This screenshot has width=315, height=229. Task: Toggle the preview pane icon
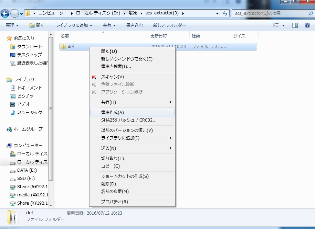[295, 25]
